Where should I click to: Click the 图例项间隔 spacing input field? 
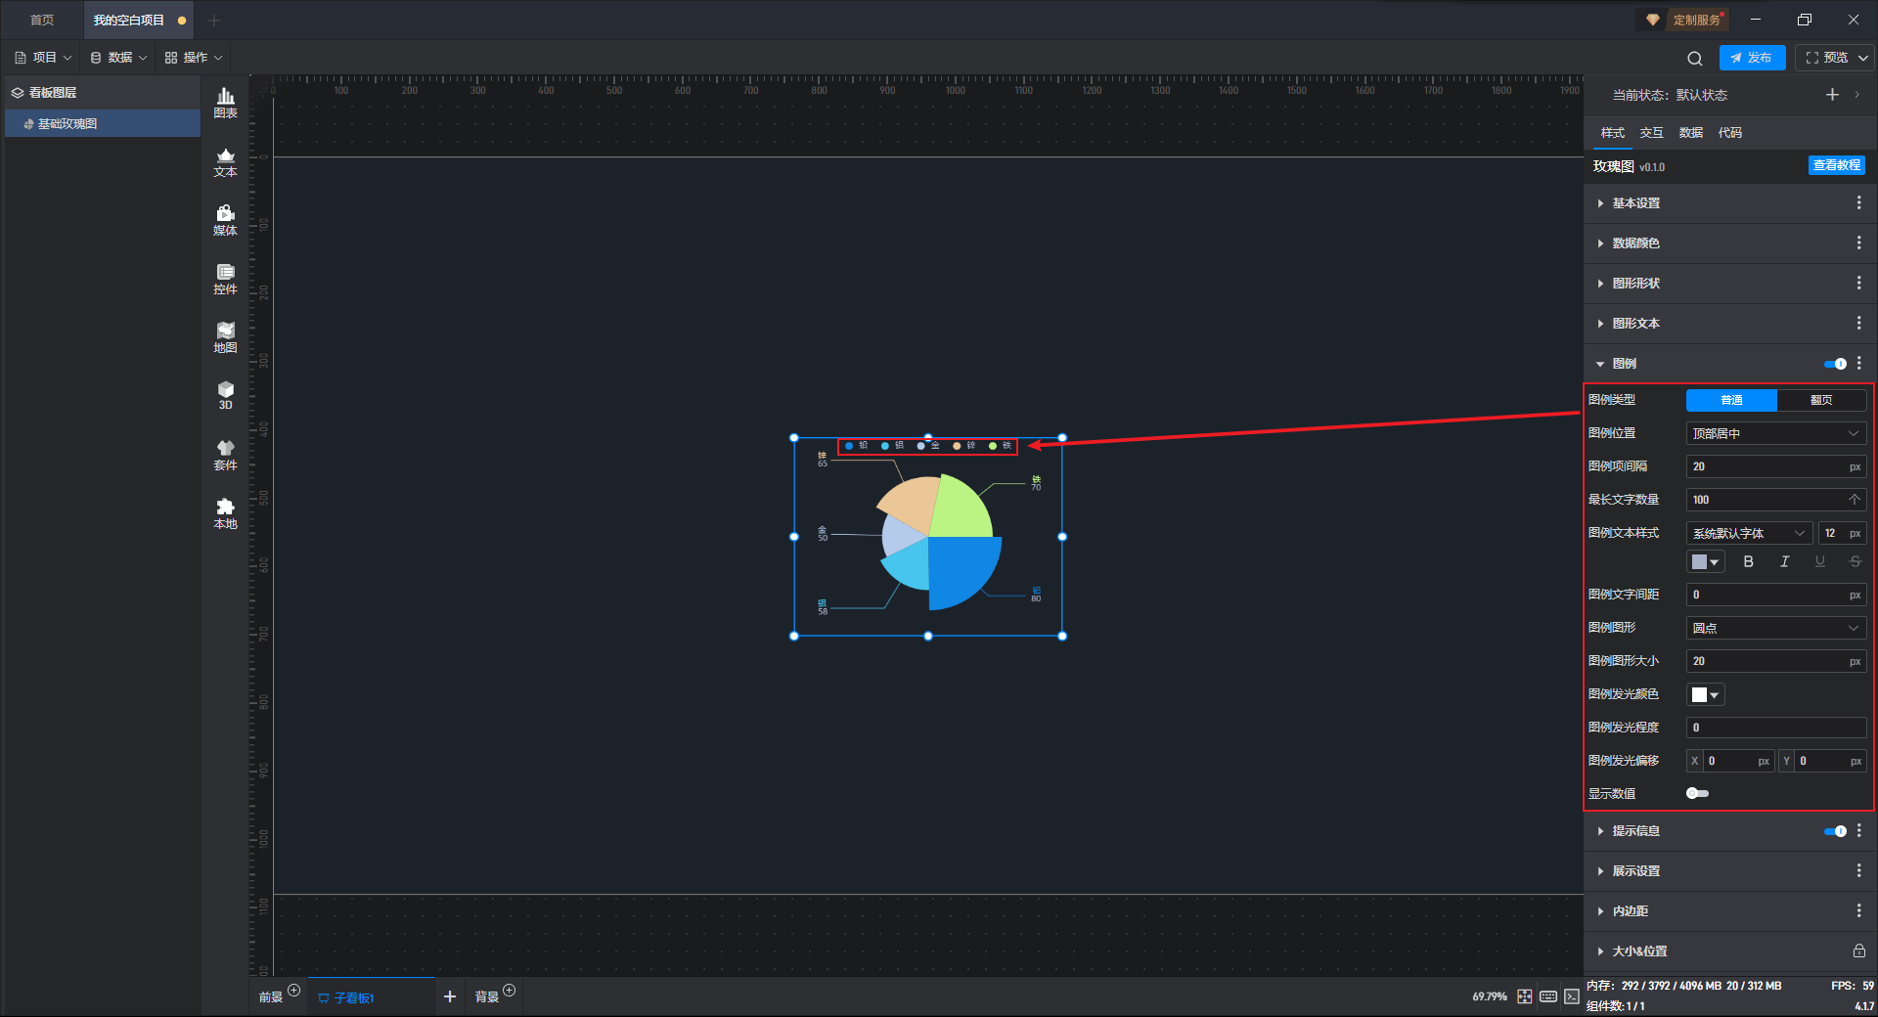1775,466
